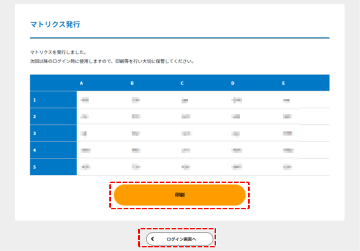The width and height of the screenshot is (360, 251).
Task: Click row header 3 in matrix
Action: click(53, 133)
